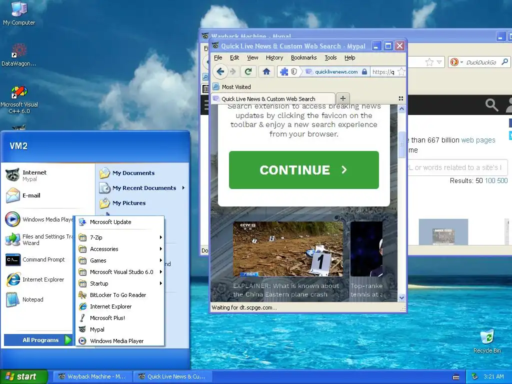Open the My Computer desktop icon
This screenshot has height=384, width=512.
point(19,13)
